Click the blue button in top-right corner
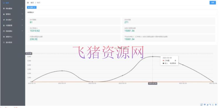Screen dimensions: 219x108 click(213, 3)
